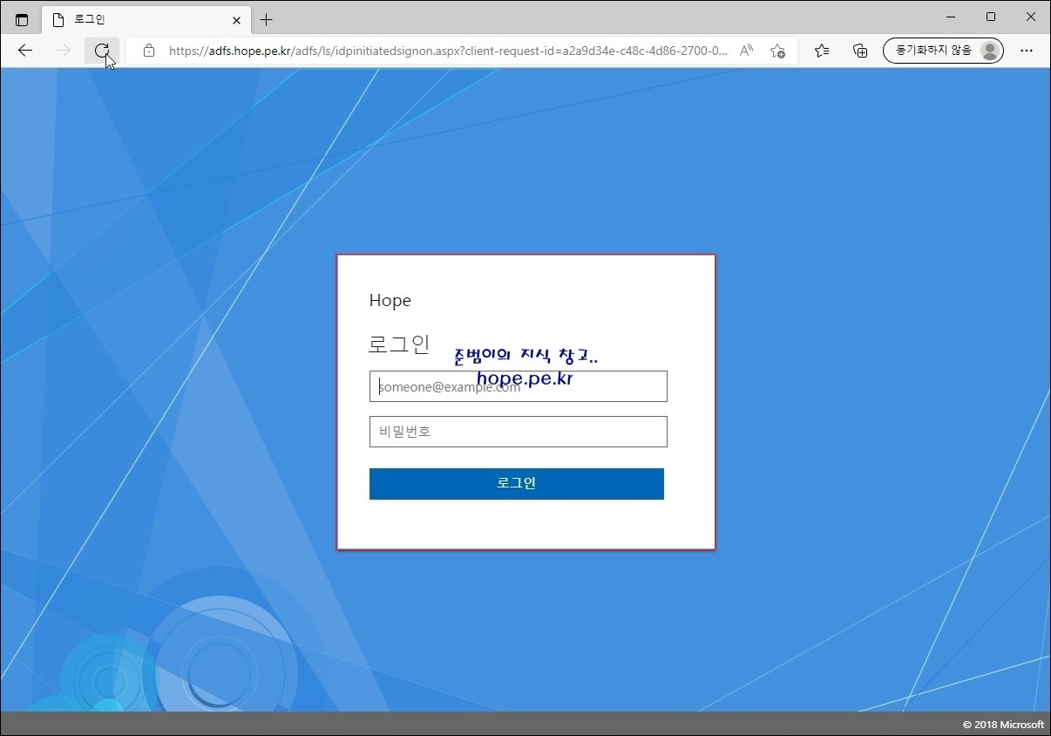
Task: Focus the 비밀번호 password field
Action: 519,432
